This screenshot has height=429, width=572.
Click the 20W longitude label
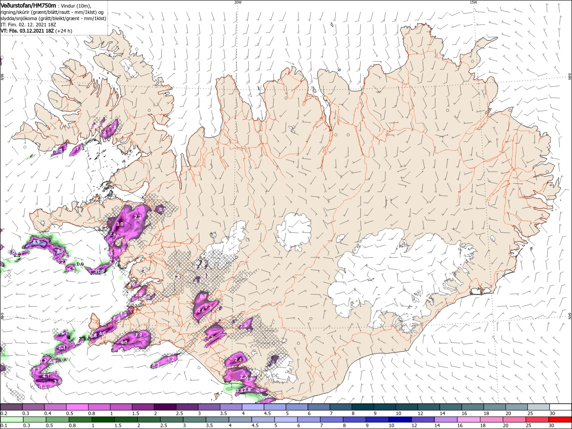point(237,2)
